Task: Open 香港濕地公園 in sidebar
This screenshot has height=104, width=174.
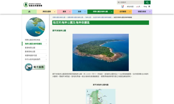Action: pyautogui.click(x=30, y=51)
